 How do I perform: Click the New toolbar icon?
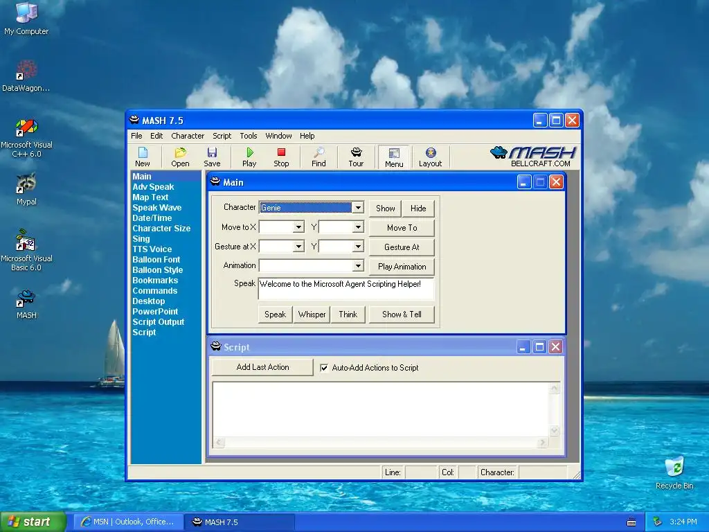coord(143,157)
